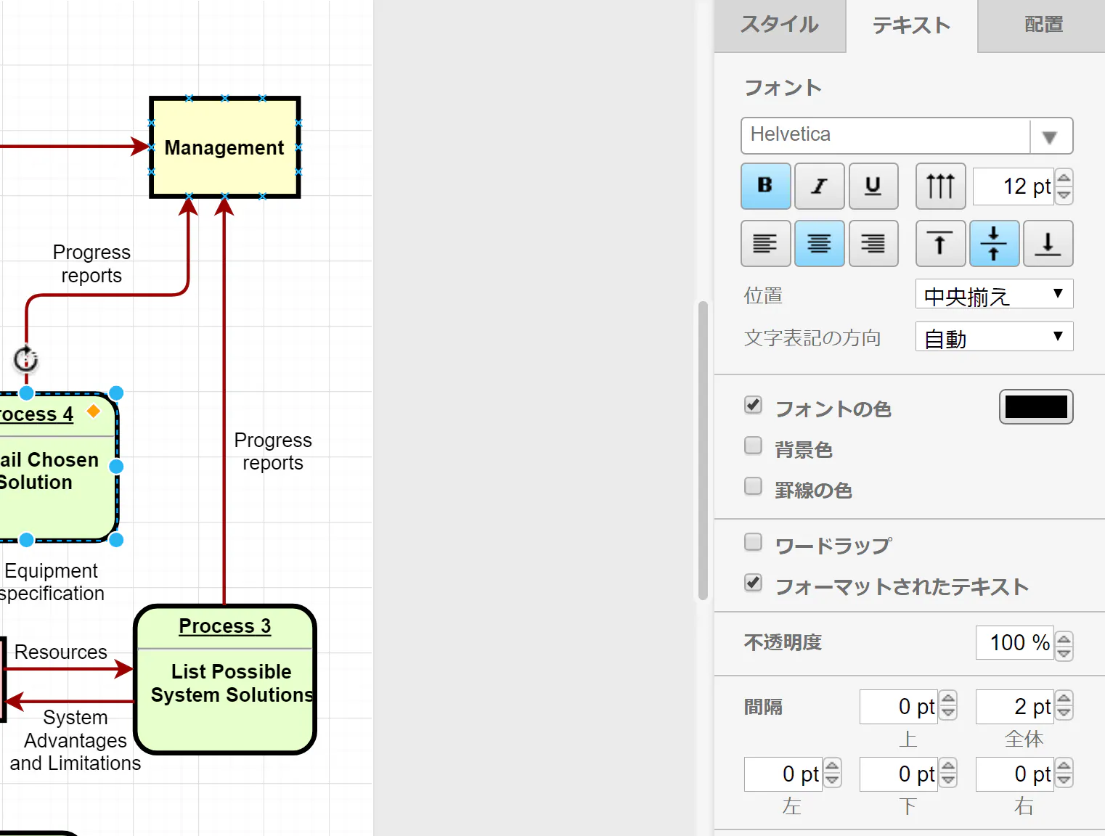Click the vertical text direction button
Screen dimensions: 1105x836
coord(940,186)
